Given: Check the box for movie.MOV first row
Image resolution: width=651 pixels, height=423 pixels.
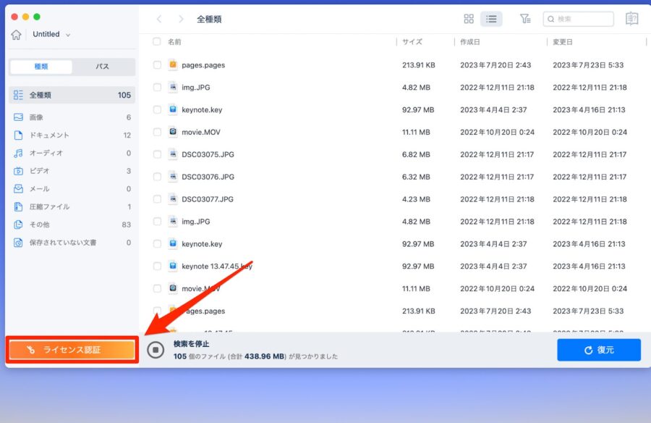Looking at the screenshot, I should [157, 132].
